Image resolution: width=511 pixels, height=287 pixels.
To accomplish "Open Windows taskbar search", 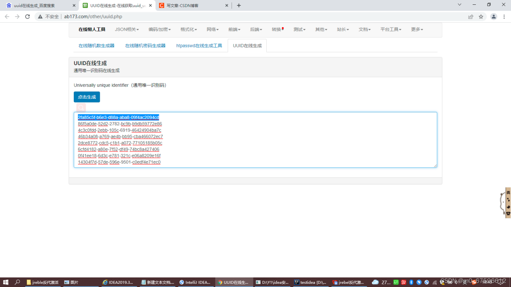I will pyautogui.click(x=18, y=282).
